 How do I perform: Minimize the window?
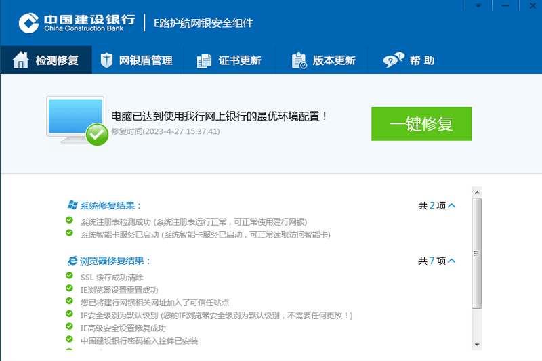505,6
